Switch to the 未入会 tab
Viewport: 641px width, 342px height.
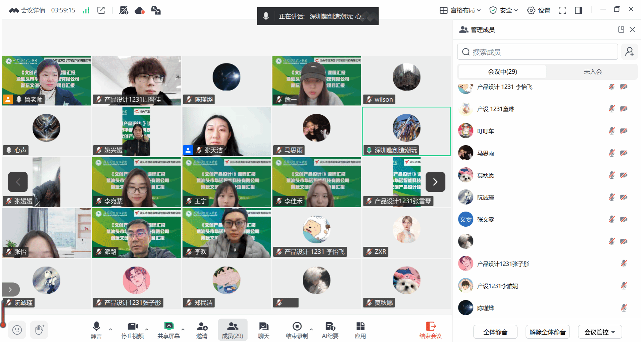pyautogui.click(x=593, y=72)
